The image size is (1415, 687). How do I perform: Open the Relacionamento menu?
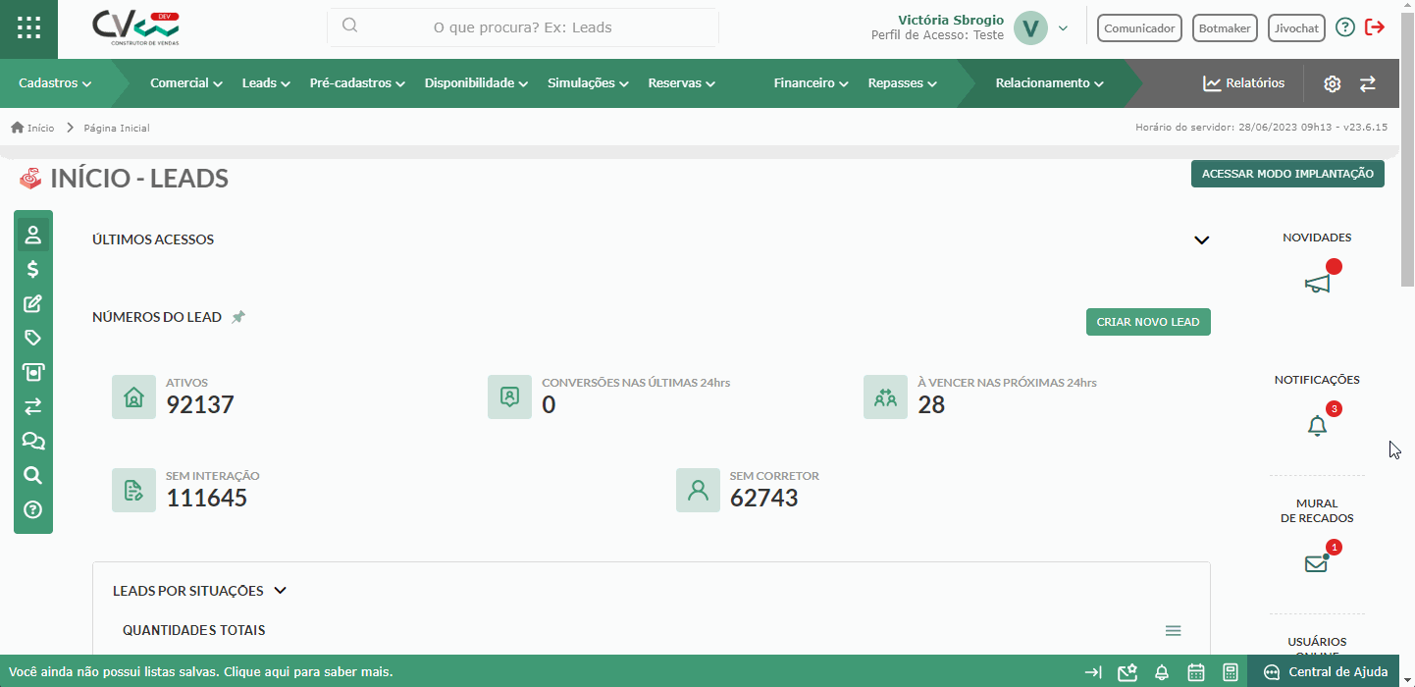click(x=1050, y=83)
